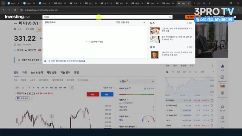Select the area chart type icon
Viewport: 242px width, 136px height.
tap(23, 88)
